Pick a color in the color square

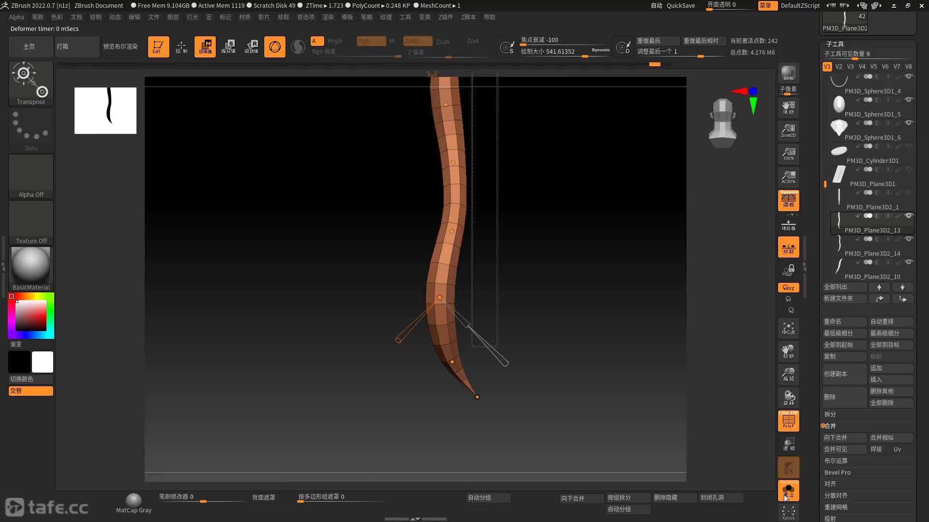[31, 316]
